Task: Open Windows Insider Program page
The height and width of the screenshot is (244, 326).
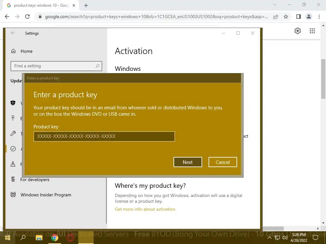Action: tap(46, 195)
